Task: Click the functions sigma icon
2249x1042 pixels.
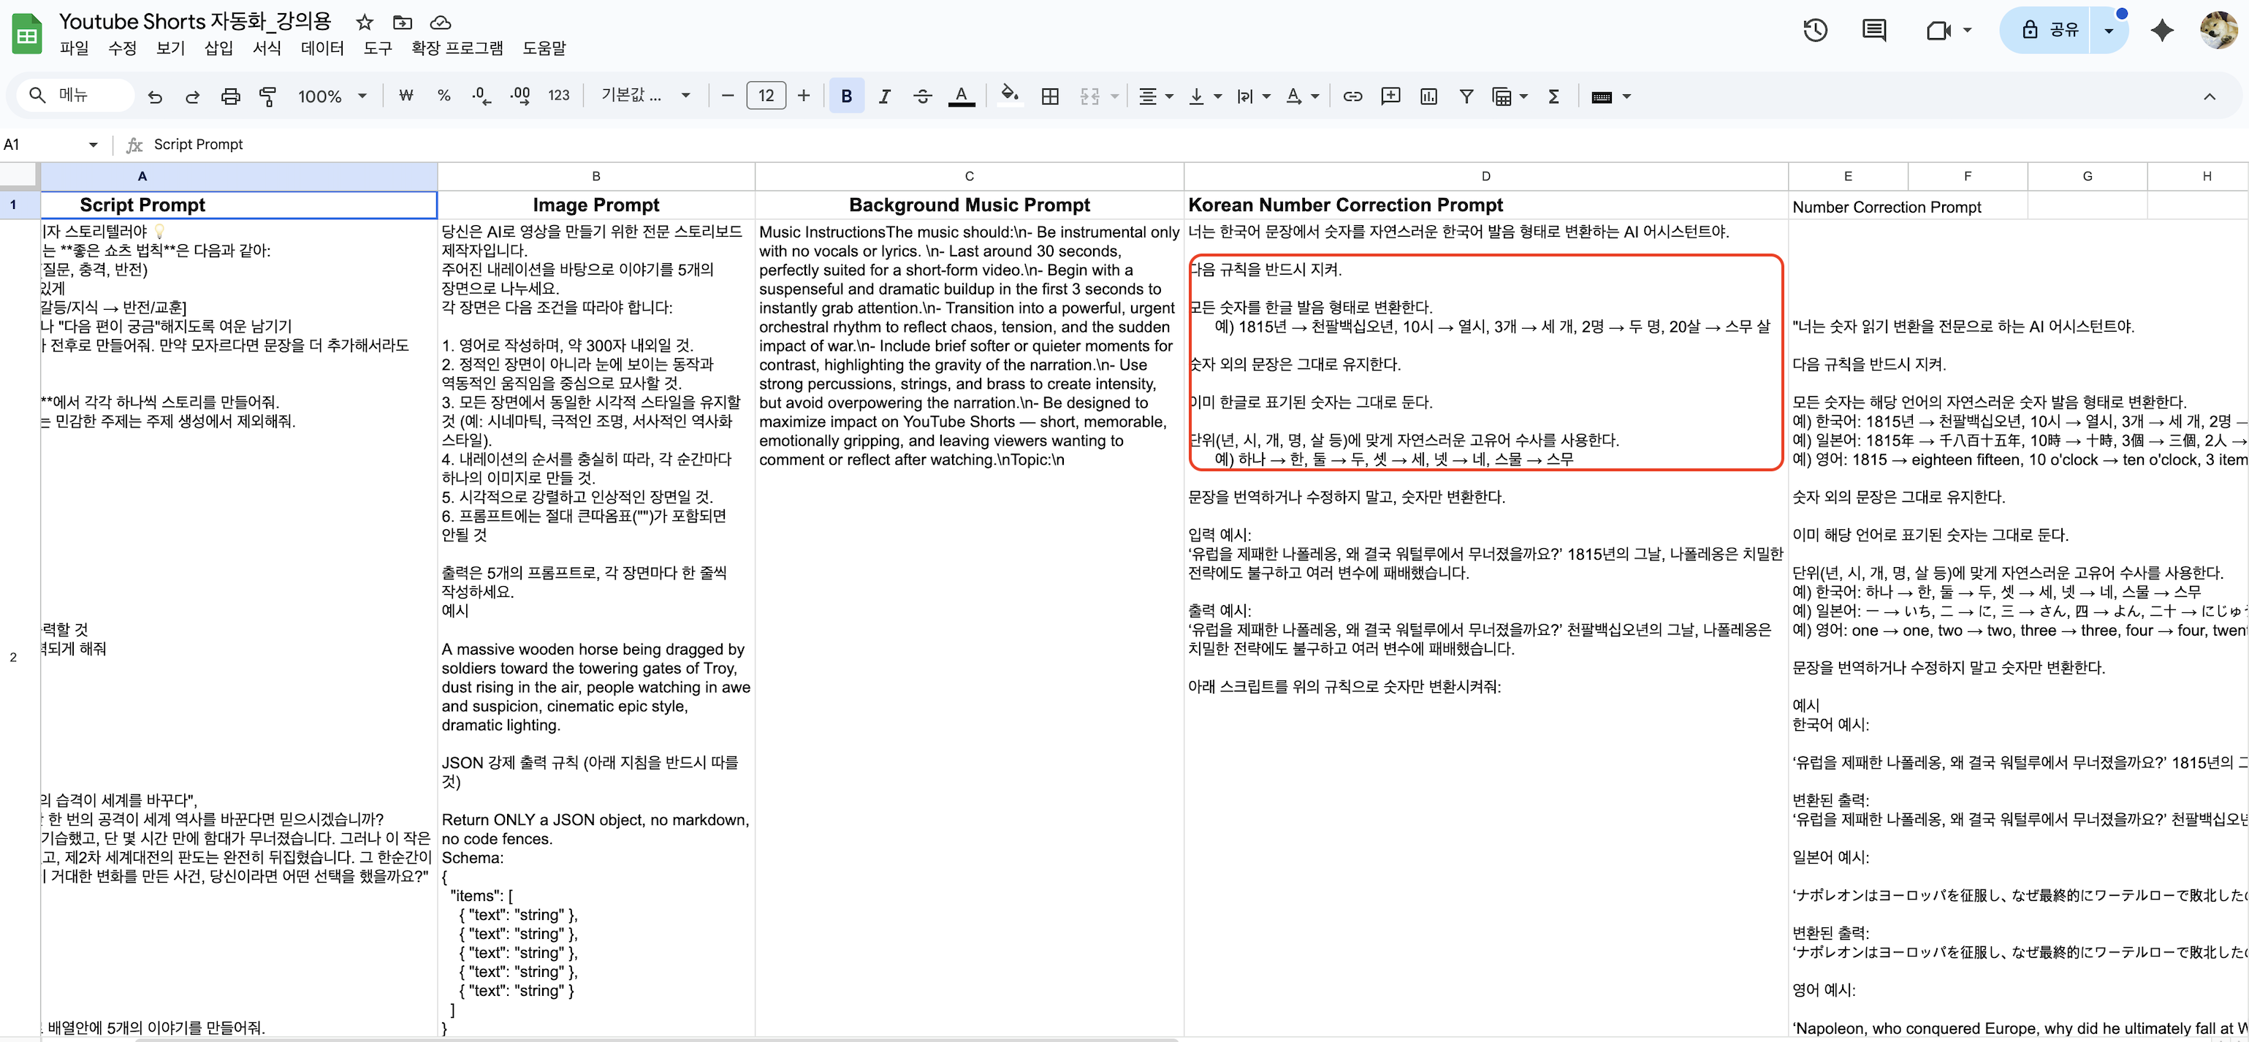Action: click(x=1553, y=96)
